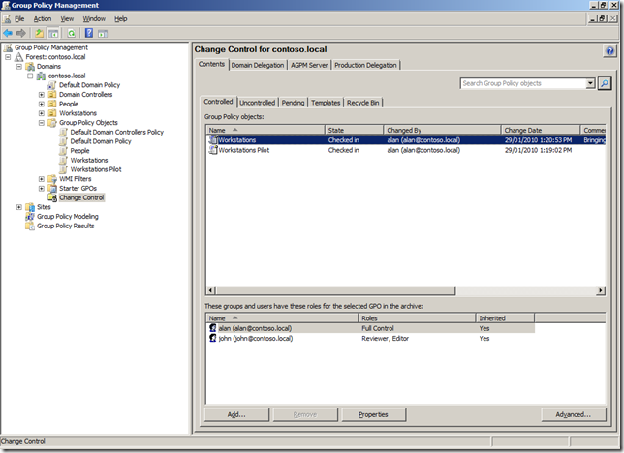The width and height of the screenshot is (624, 453).
Task: Toggle the Show/Hide Console Tree toolbar button
Action: click(54, 33)
